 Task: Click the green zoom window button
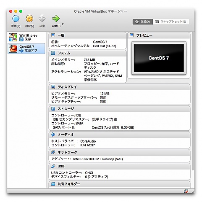[x=21, y=11]
